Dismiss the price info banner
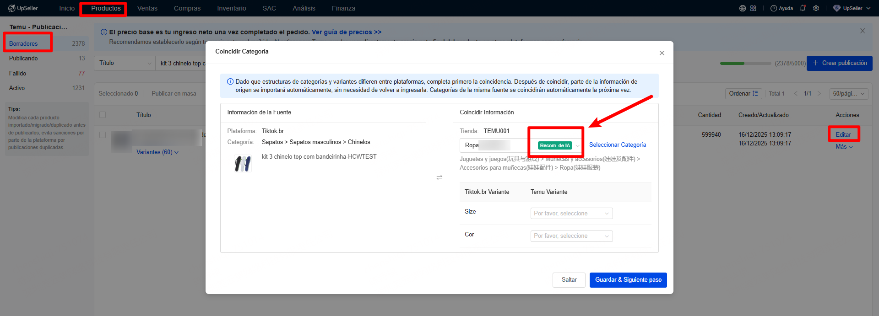 point(863,31)
